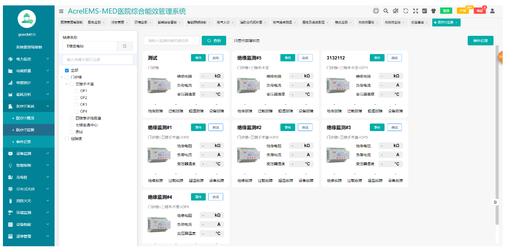Collapse the 门诊楼 tree node arrow
The image size is (506, 250).
(x=62, y=77)
